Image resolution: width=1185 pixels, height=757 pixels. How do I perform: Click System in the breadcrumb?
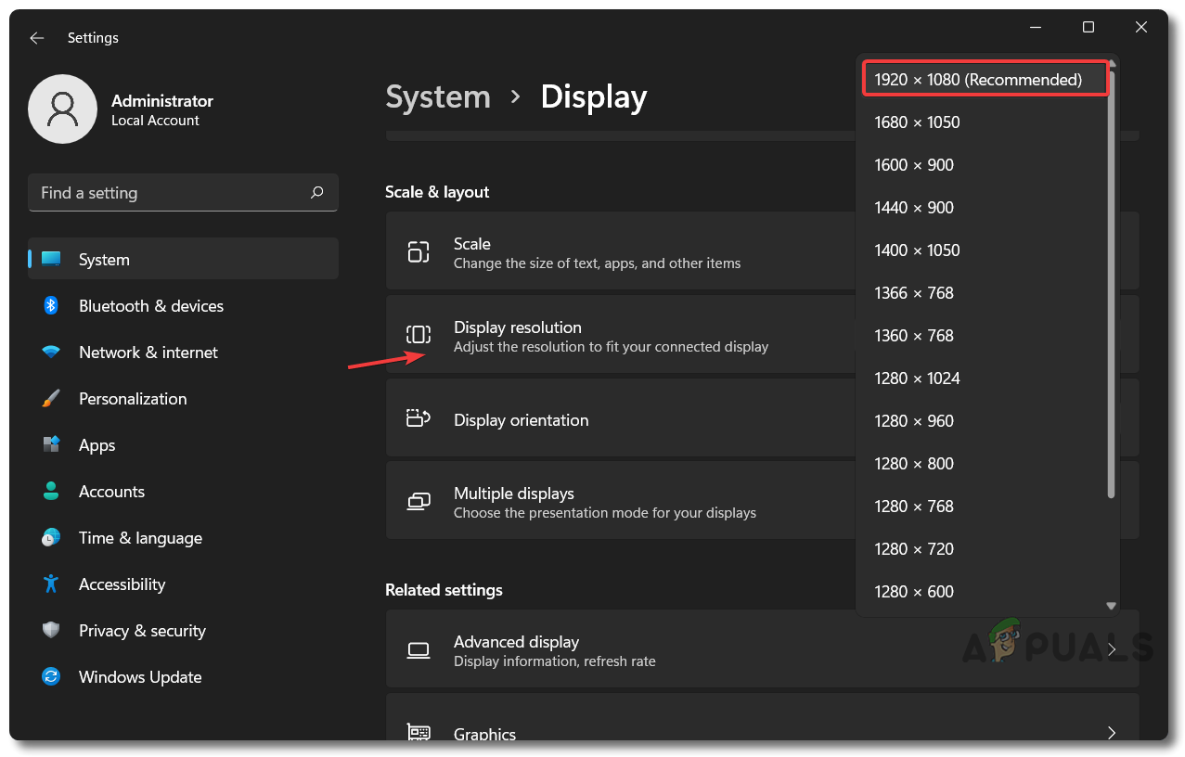[438, 97]
